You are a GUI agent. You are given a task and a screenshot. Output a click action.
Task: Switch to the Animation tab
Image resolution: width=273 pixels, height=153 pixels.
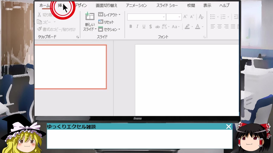[136, 6]
